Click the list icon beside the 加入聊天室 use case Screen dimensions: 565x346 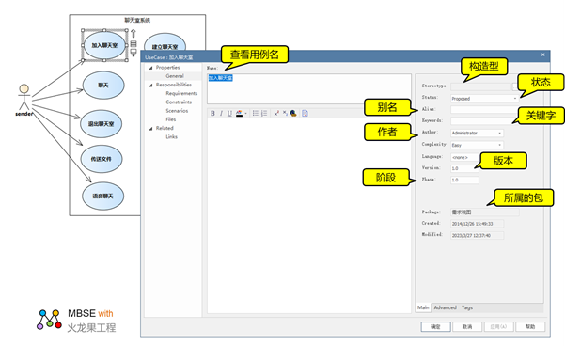(x=133, y=44)
